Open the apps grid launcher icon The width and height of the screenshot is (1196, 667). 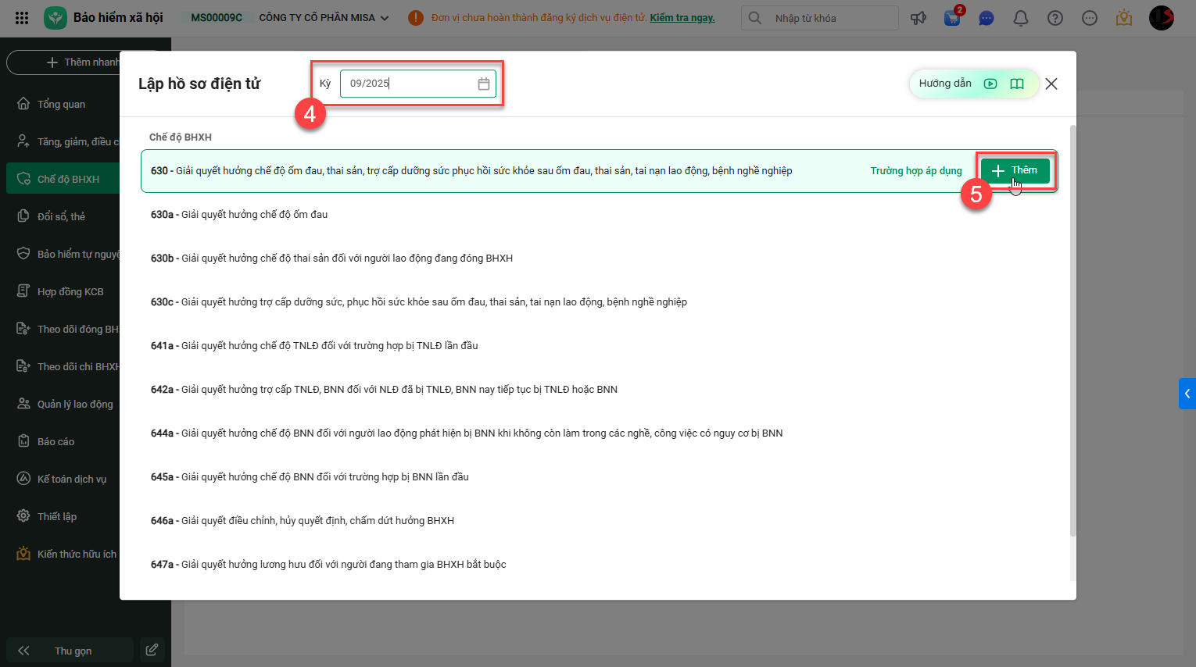coord(22,17)
